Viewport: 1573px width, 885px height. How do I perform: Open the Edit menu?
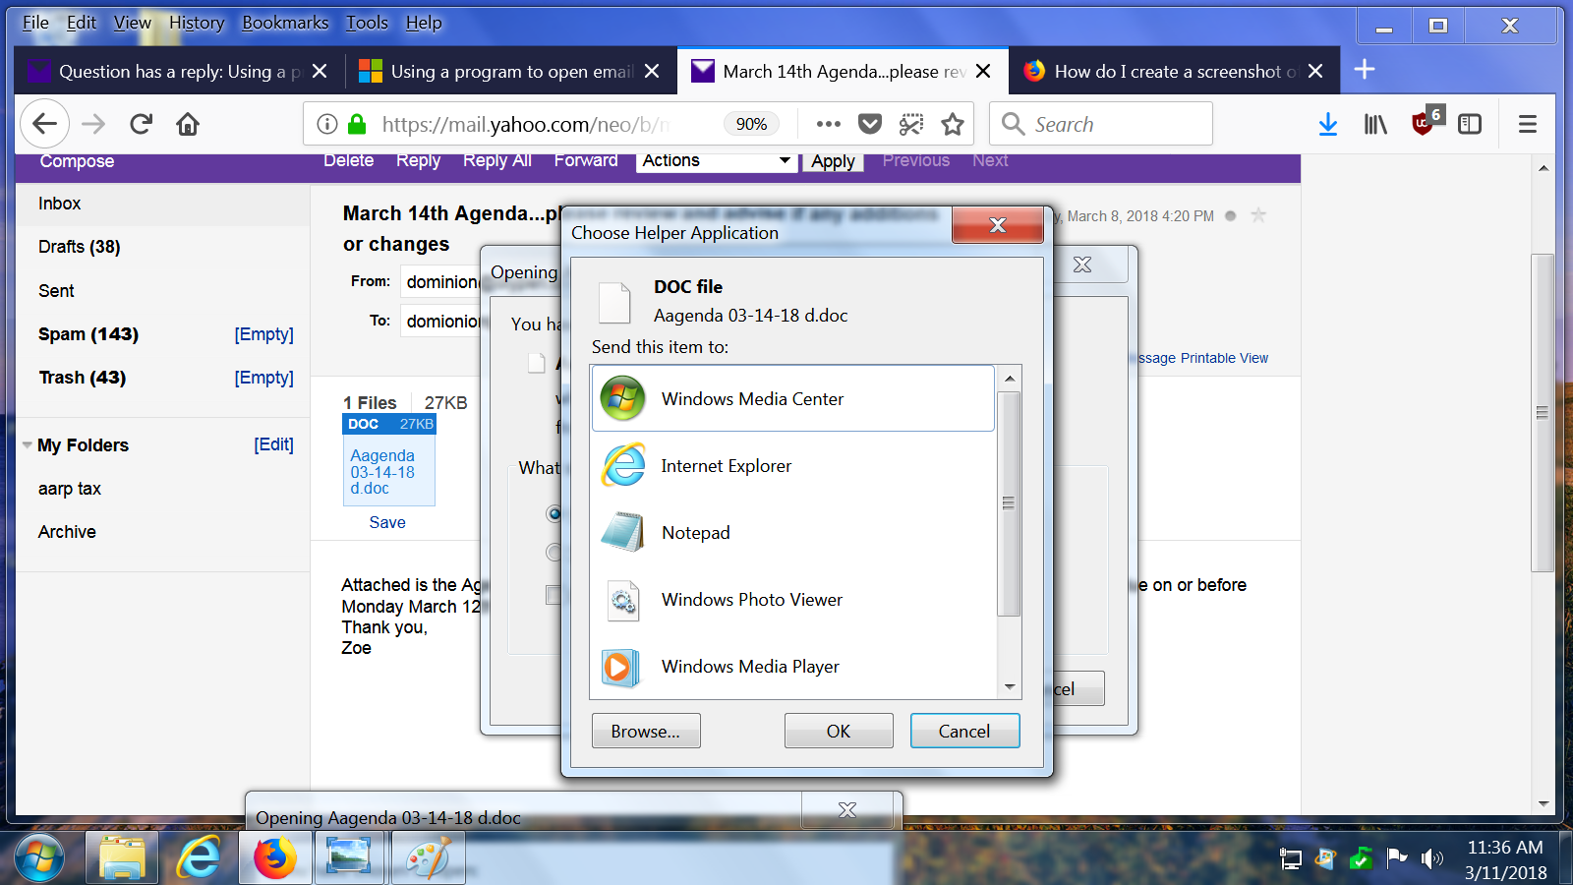(82, 23)
